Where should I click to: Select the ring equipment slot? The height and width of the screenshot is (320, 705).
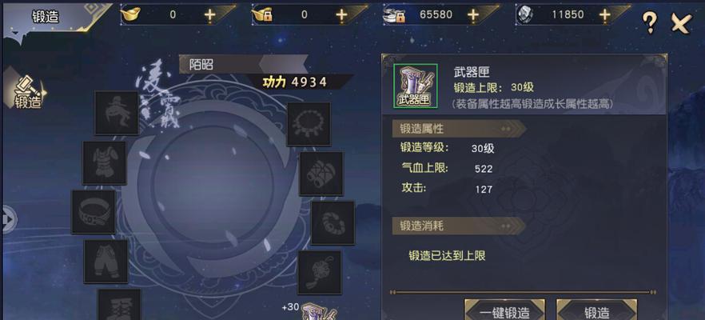coord(333,222)
